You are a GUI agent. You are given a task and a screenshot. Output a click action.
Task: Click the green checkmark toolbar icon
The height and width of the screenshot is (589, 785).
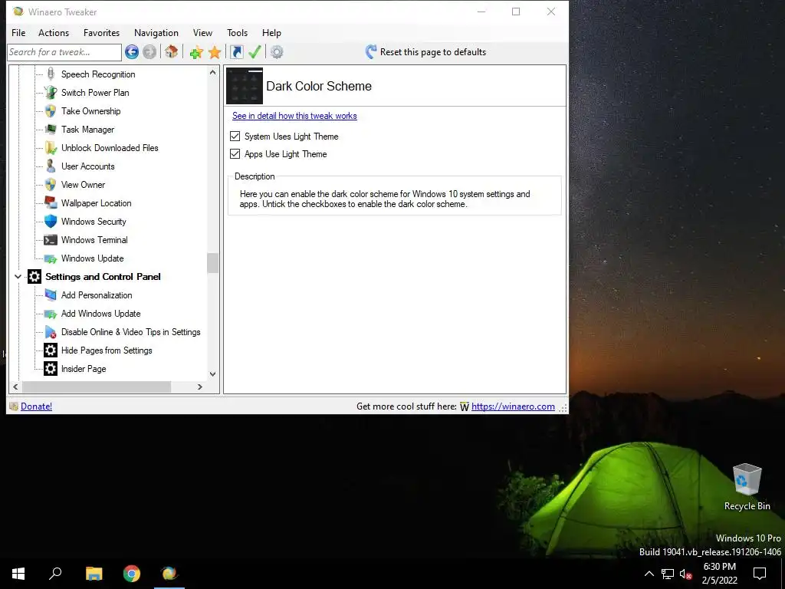(255, 51)
